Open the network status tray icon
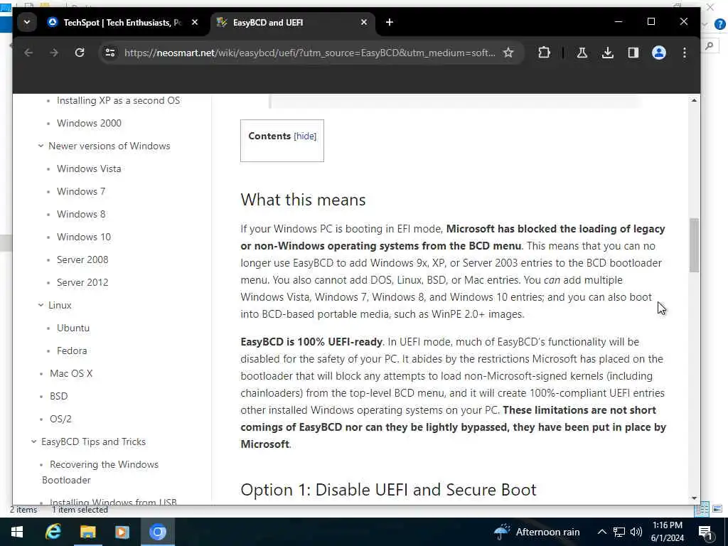Screen dimensions: 728x546 (x=619, y=532)
